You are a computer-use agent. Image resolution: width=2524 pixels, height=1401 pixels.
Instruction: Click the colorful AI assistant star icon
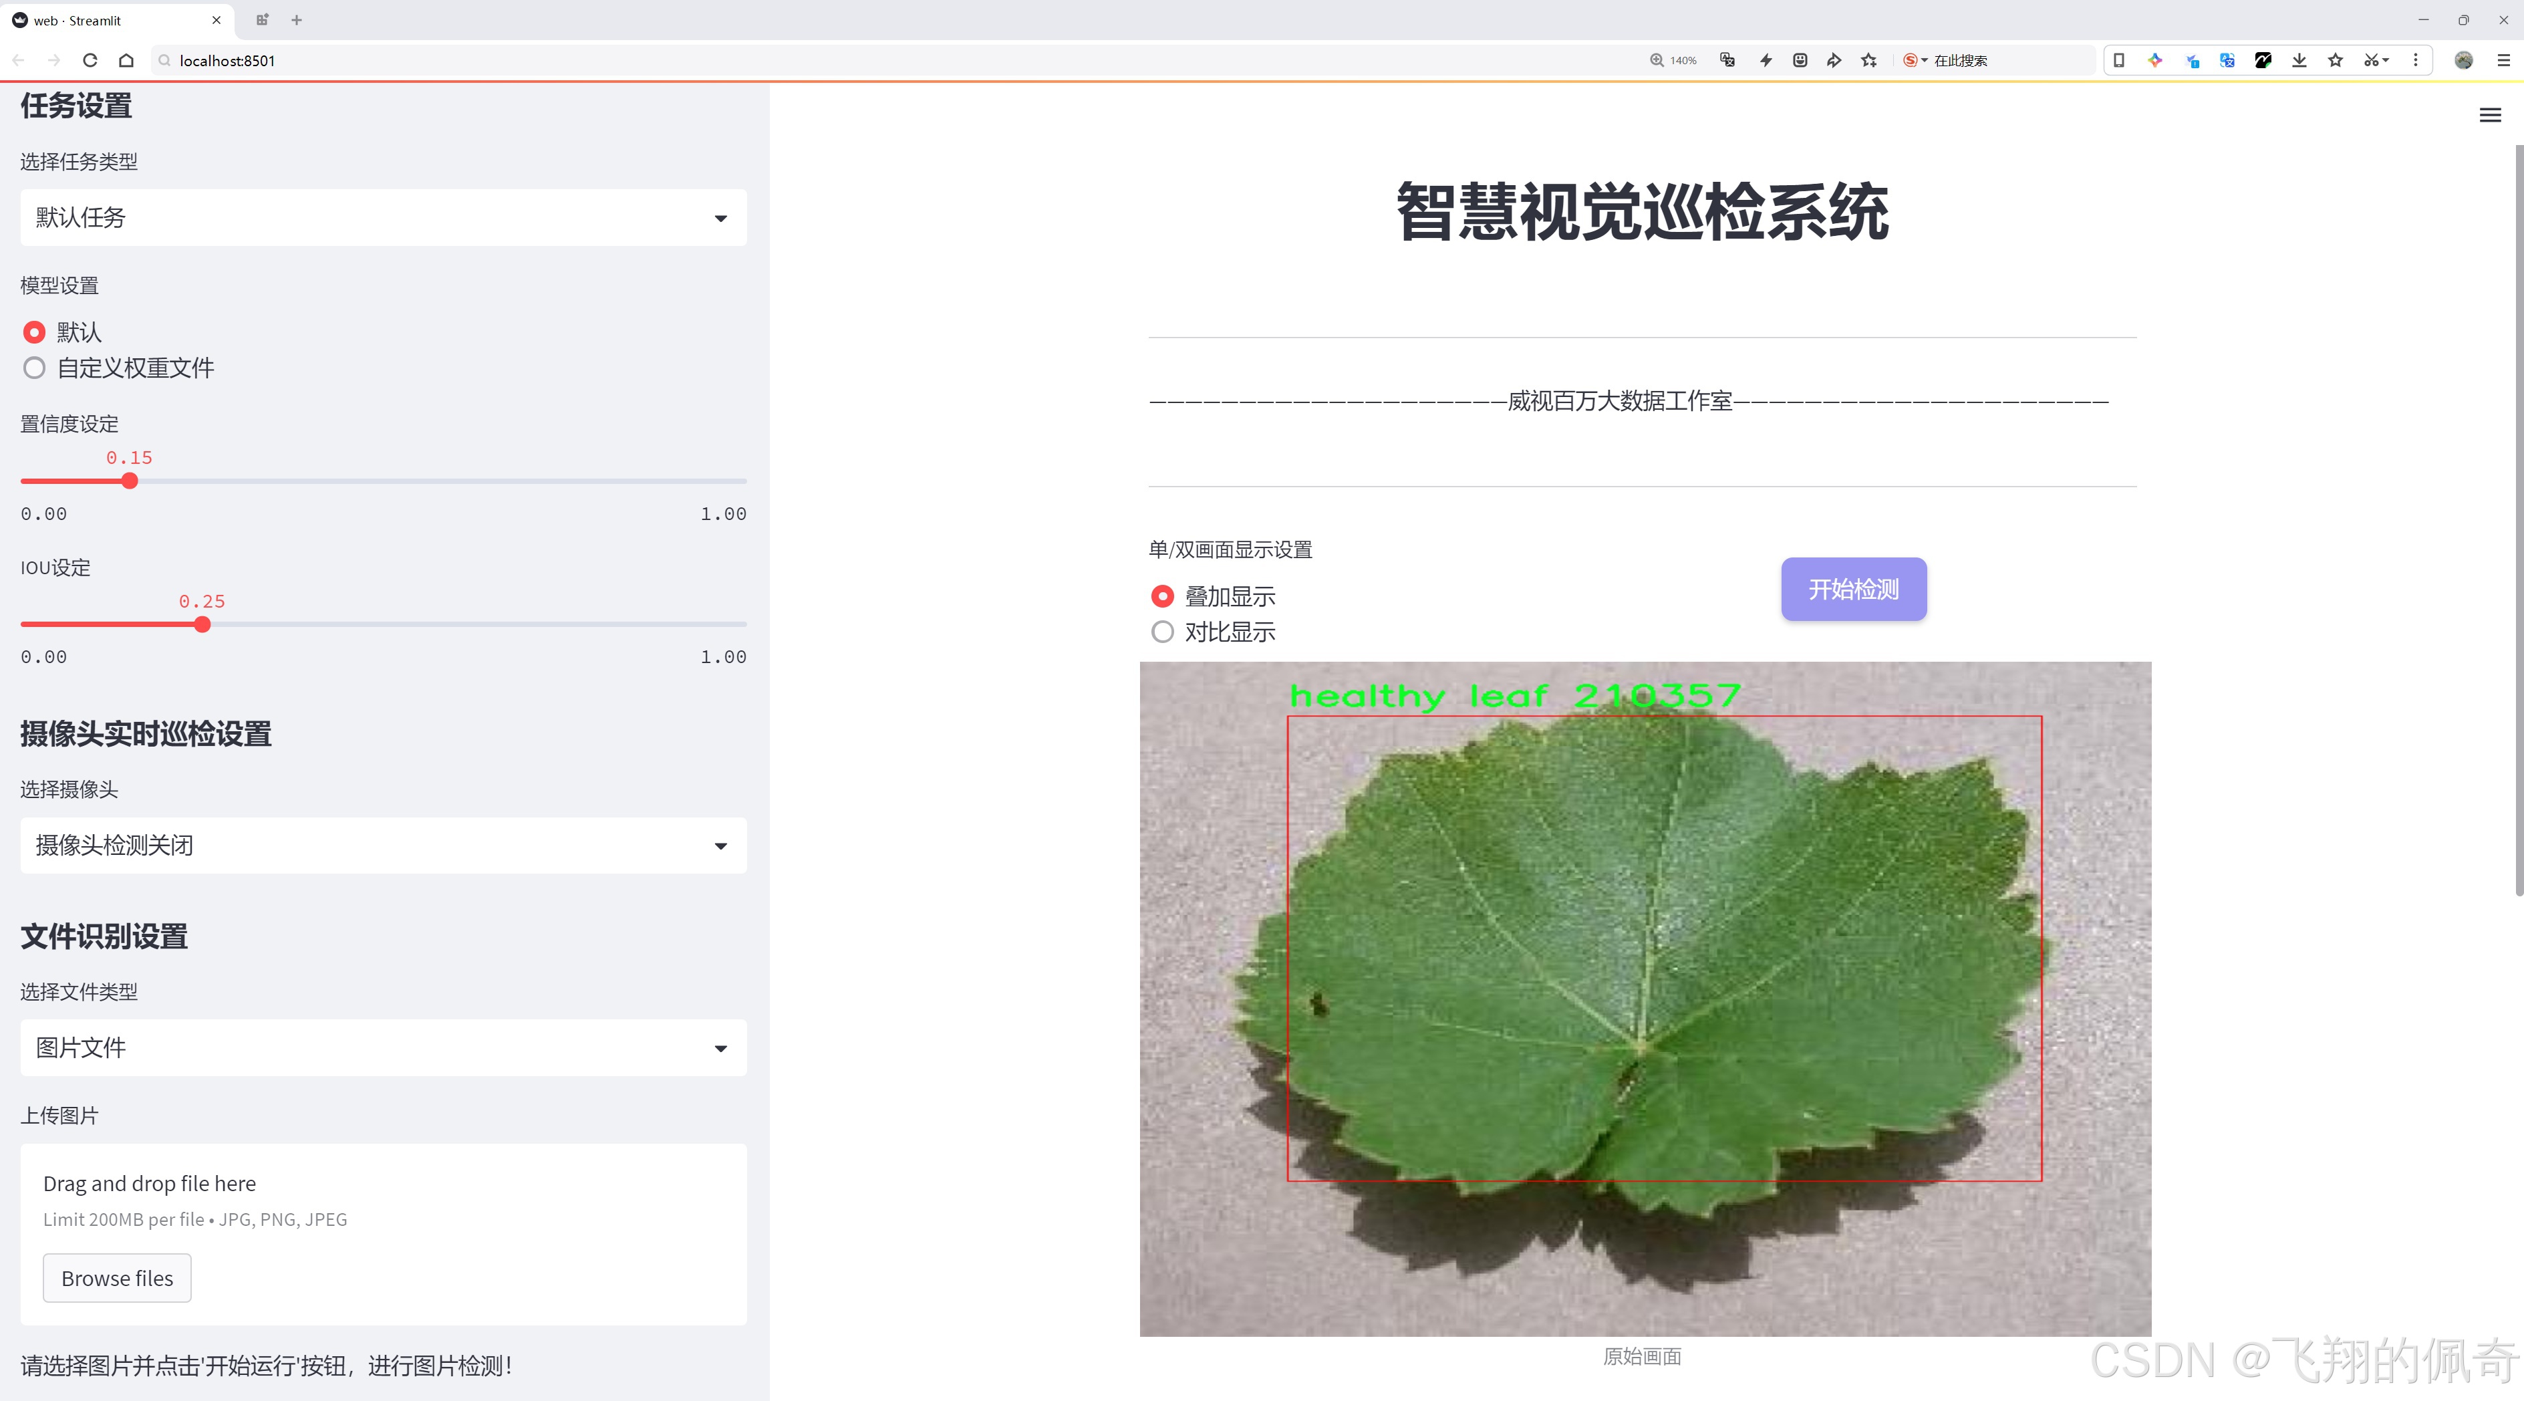click(2154, 61)
